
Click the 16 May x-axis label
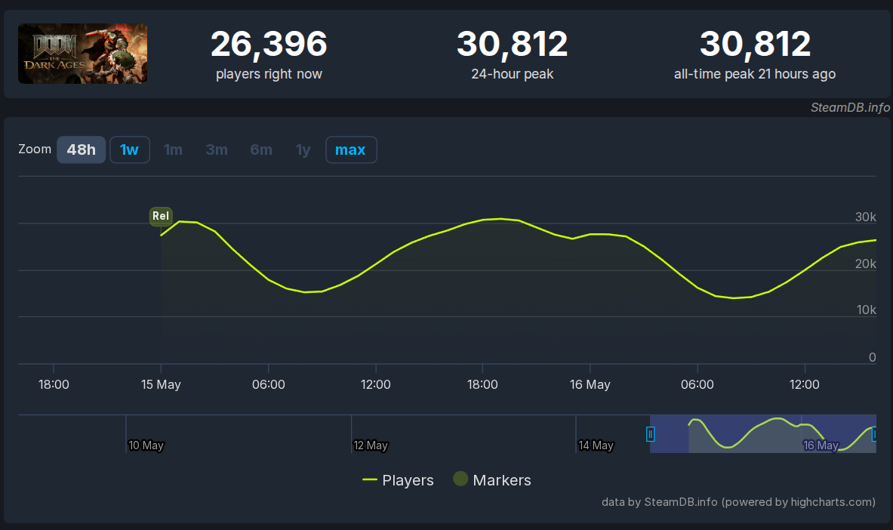pos(590,385)
